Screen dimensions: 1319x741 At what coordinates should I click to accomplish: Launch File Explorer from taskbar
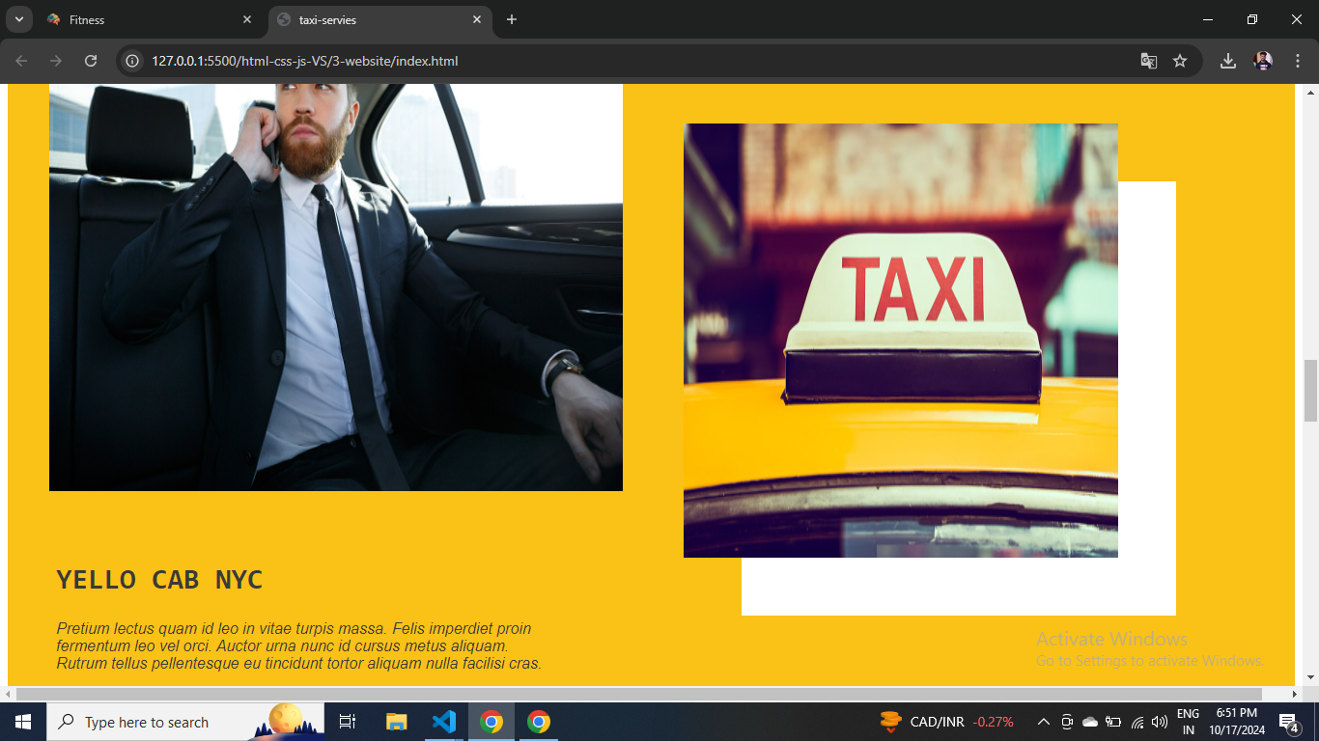click(x=397, y=722)
